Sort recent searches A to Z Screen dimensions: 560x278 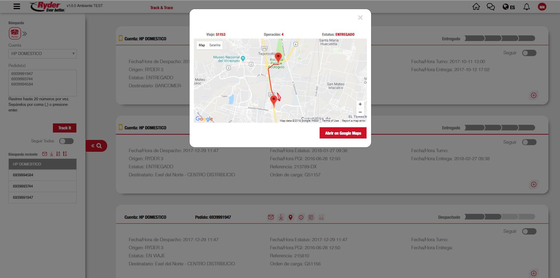point(58,154)
